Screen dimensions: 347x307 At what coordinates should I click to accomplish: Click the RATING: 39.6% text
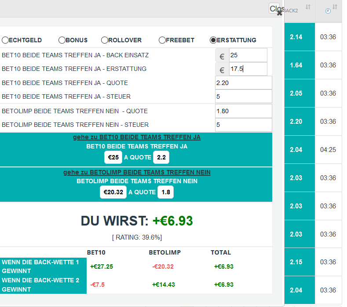tap(137, 237)
